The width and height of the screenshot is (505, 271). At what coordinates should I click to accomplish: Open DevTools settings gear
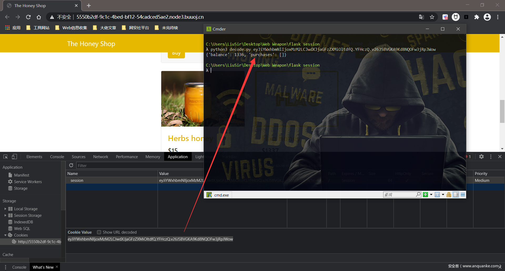(481, 157)
